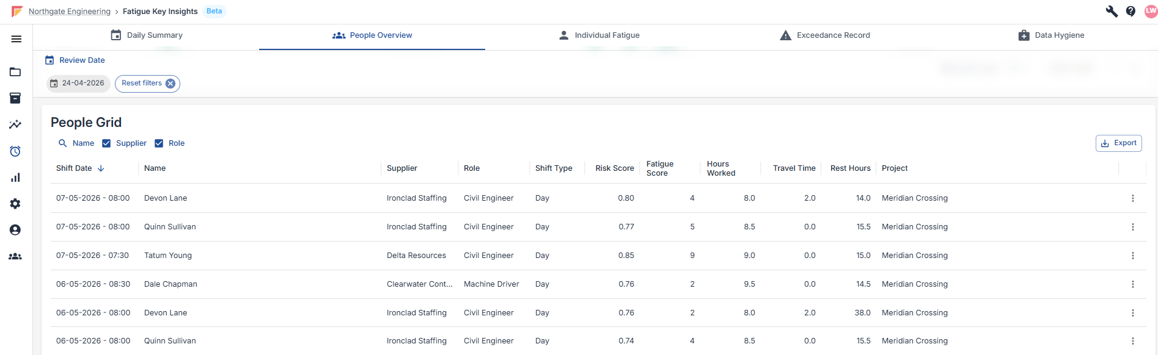Open the bar chart sidebar icon

15,178
